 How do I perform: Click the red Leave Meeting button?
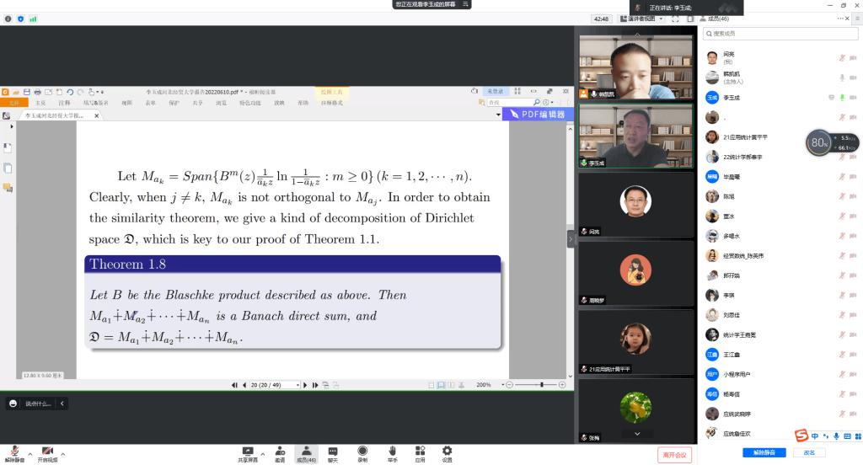[675, 455]
